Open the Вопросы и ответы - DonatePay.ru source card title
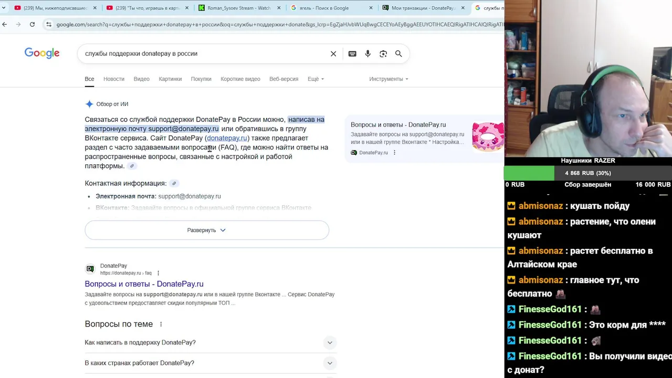Screen dimensions: 672x378 coord(398,125)
